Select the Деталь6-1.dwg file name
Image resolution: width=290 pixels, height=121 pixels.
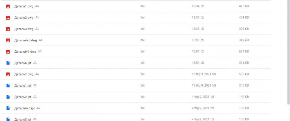25,52
